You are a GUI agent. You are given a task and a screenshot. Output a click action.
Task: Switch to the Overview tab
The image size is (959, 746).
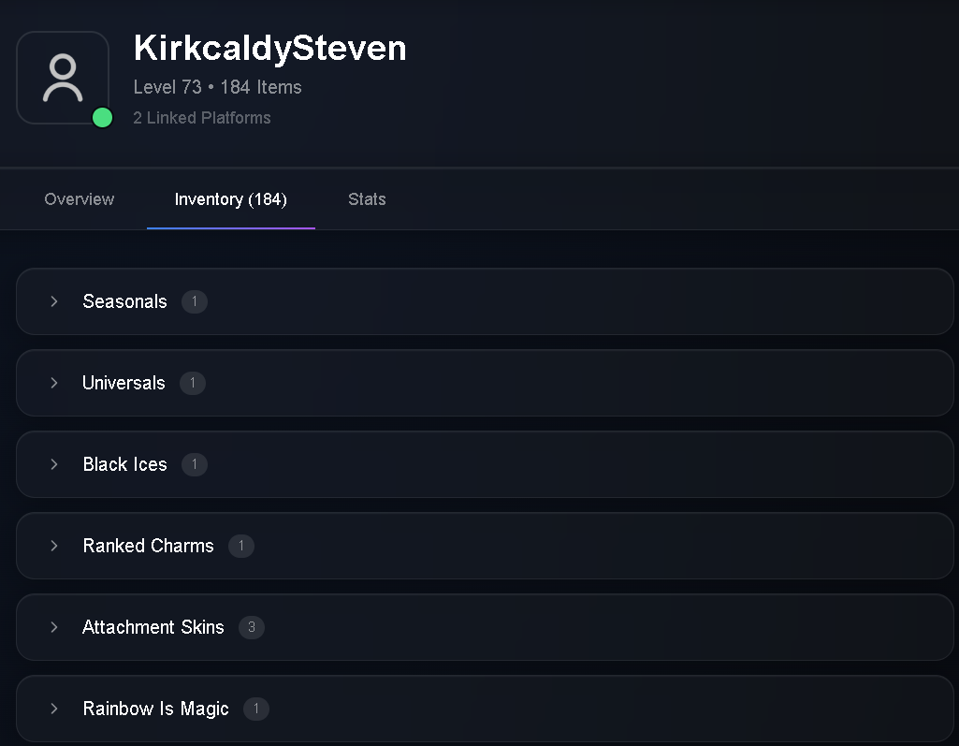click(79, 198)
